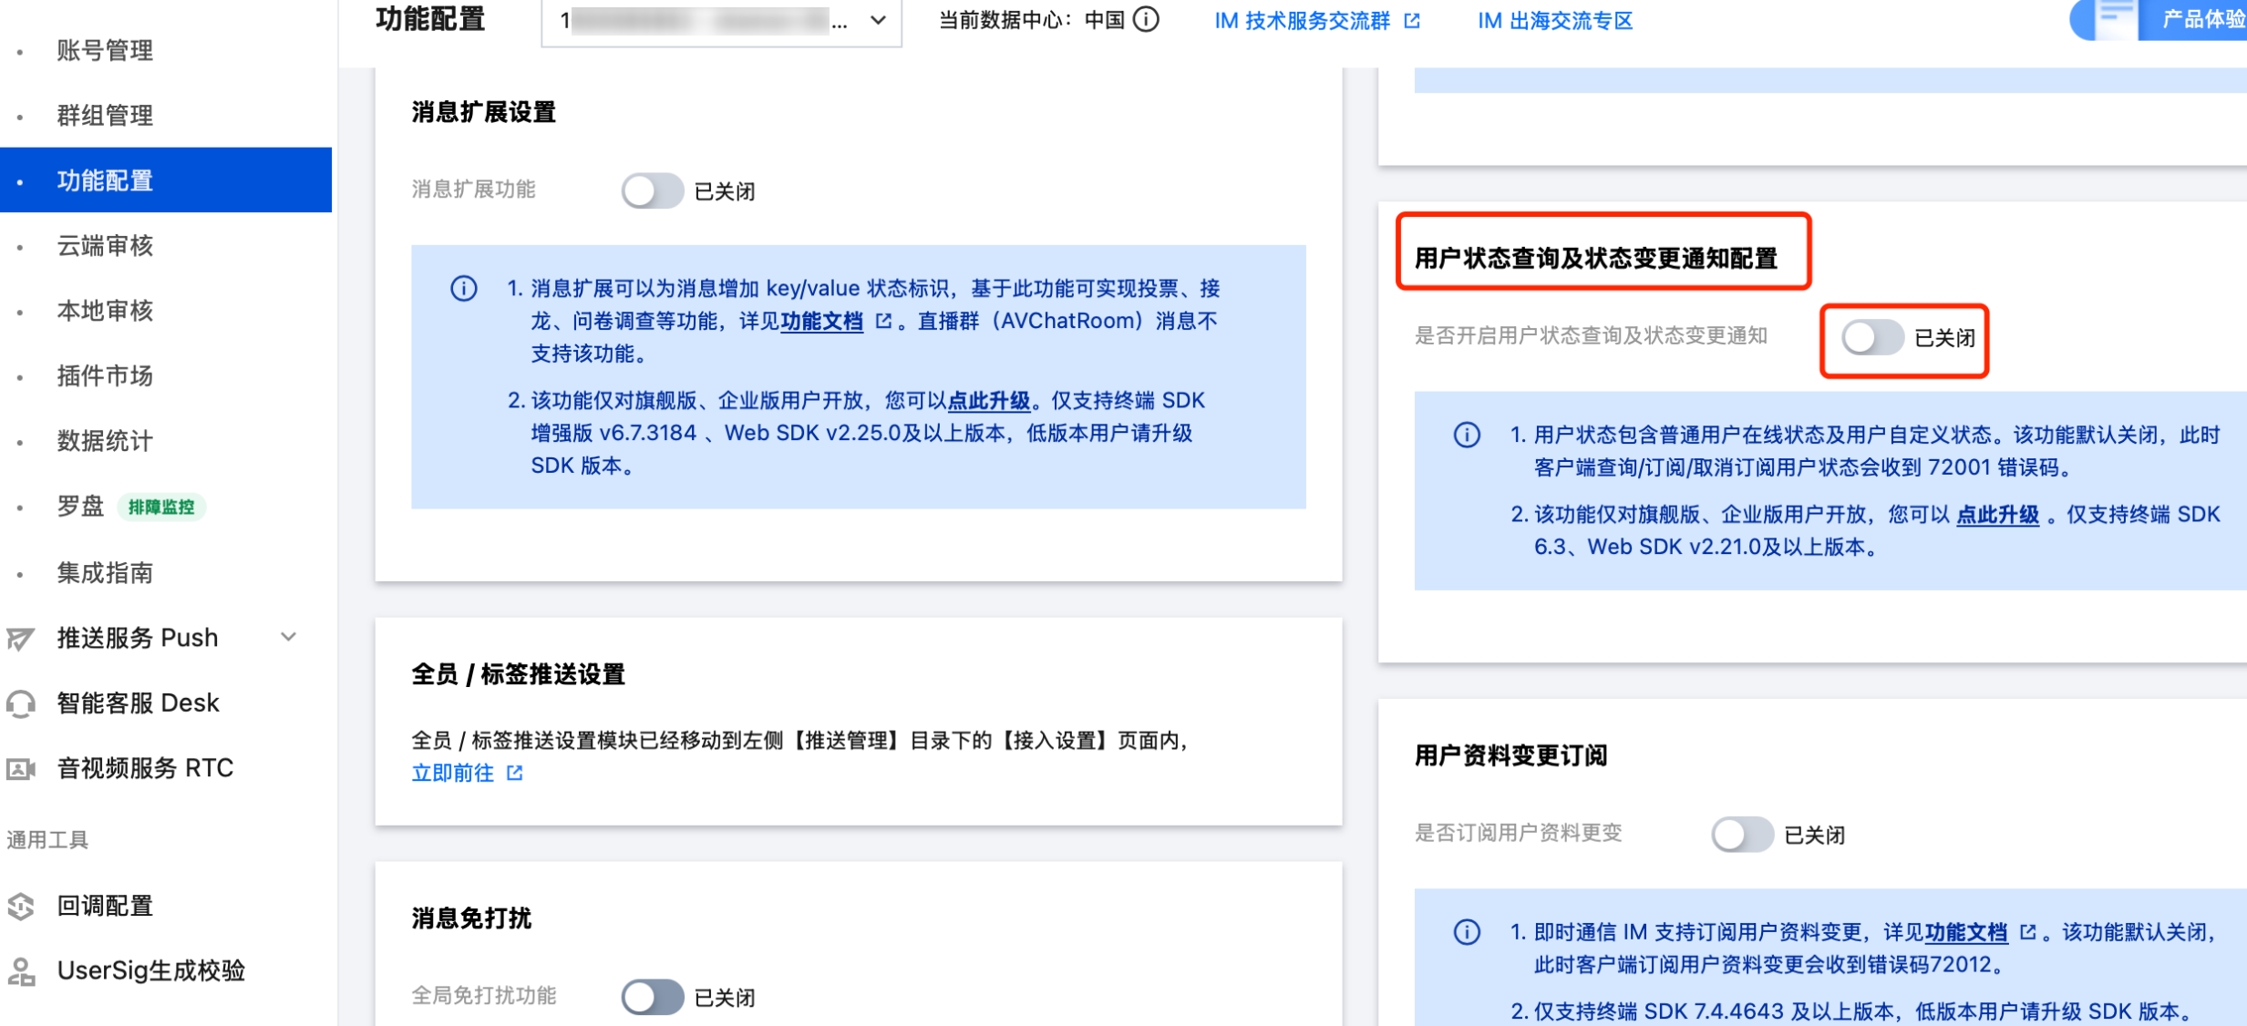Enable the 消息扩展功能 toggle
The height and width of the screenshot is (1026, 2247).
(x=652, y=190)
